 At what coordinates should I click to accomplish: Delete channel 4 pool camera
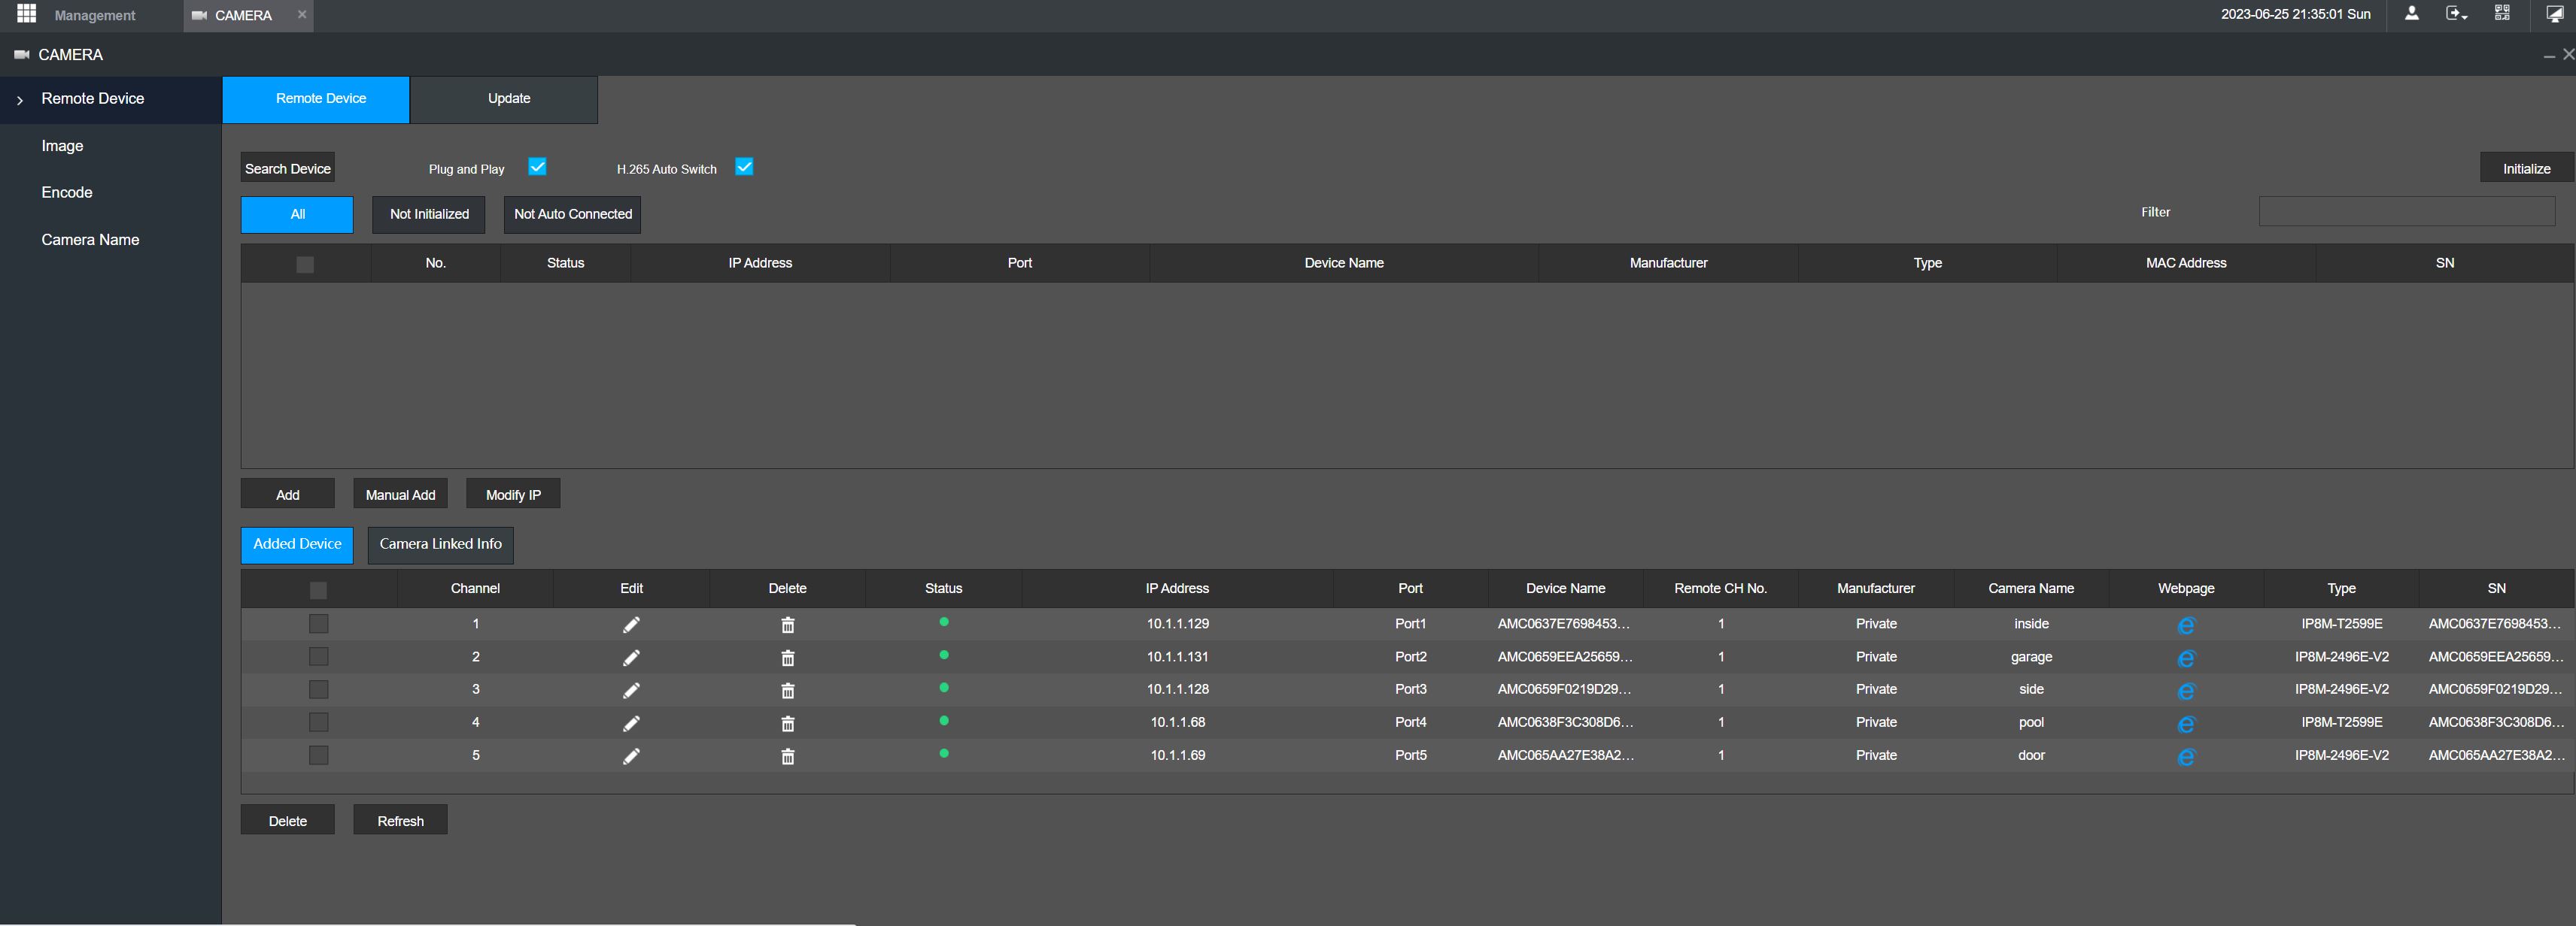[x=788, y=723]
